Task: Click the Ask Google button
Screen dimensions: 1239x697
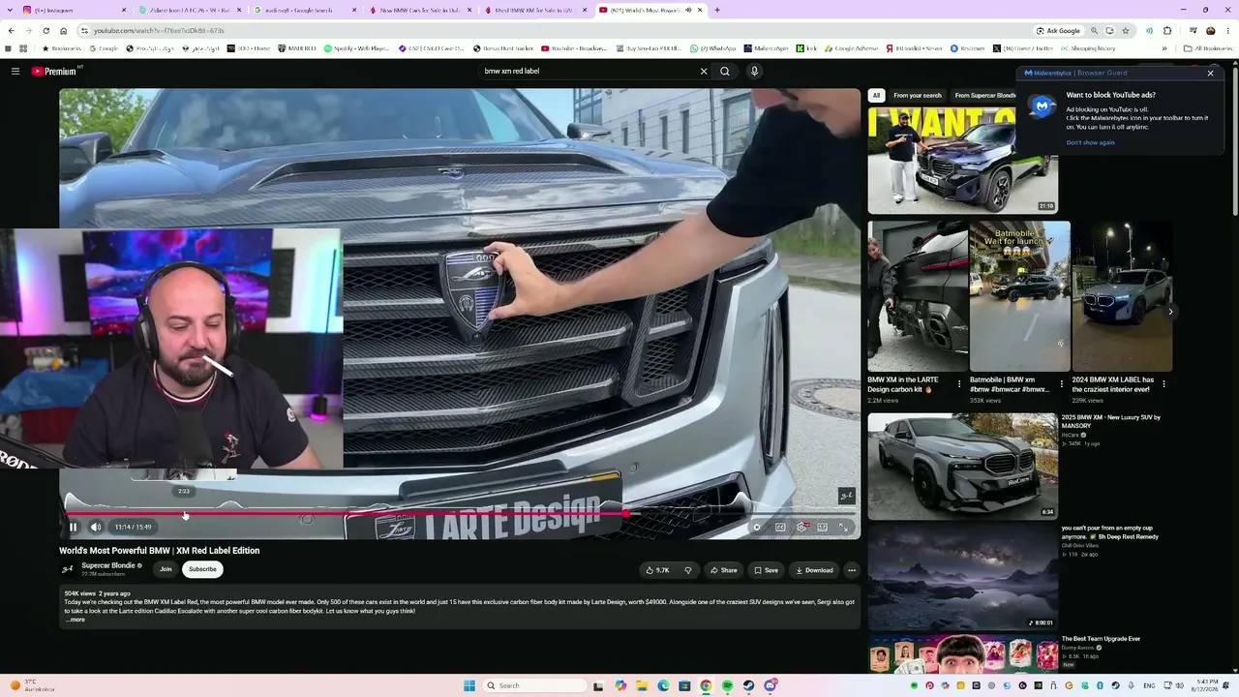Action: 1058,30
